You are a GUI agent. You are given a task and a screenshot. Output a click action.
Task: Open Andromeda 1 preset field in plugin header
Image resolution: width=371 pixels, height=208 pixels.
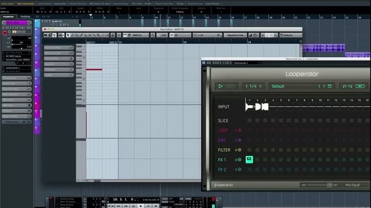coord(248,63)
